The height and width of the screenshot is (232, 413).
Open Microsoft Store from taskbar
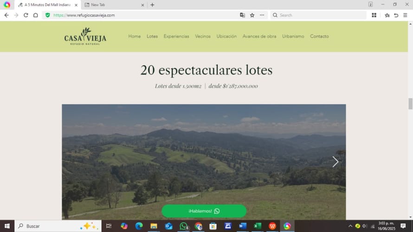[x=213, y=226]
